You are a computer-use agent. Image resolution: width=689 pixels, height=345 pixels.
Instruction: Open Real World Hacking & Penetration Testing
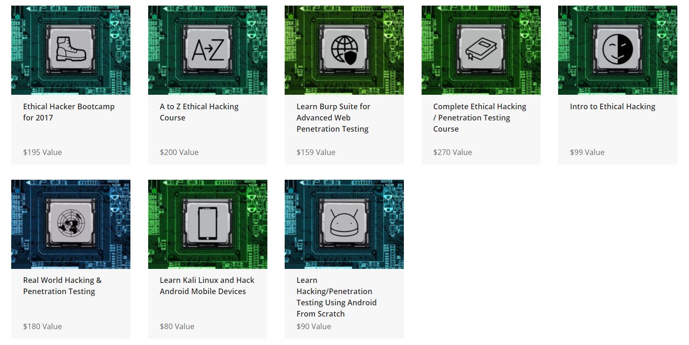(62, 286)
